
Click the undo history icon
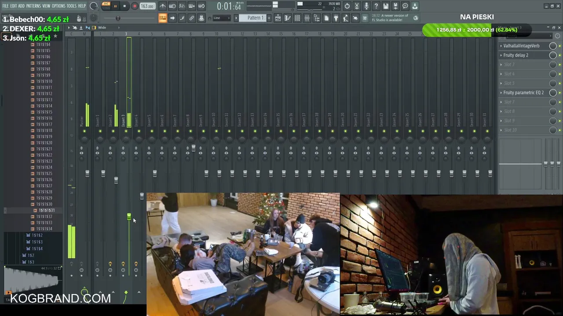pyautogui.click(x=347, y=6)
